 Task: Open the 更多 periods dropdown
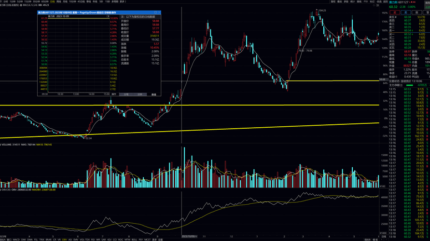point(123,1)
